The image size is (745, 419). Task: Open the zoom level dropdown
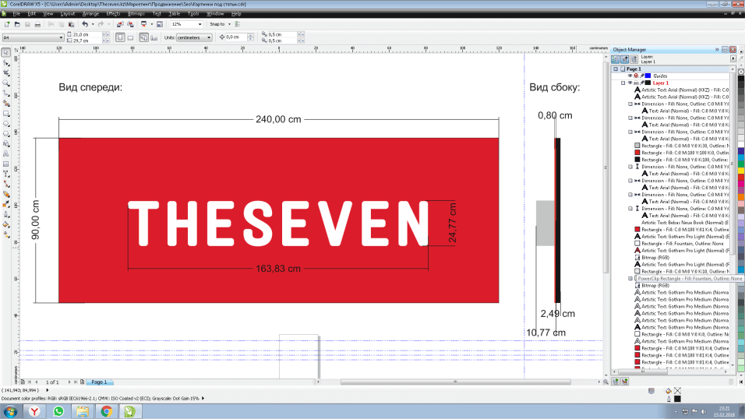[x=199, y=24]
